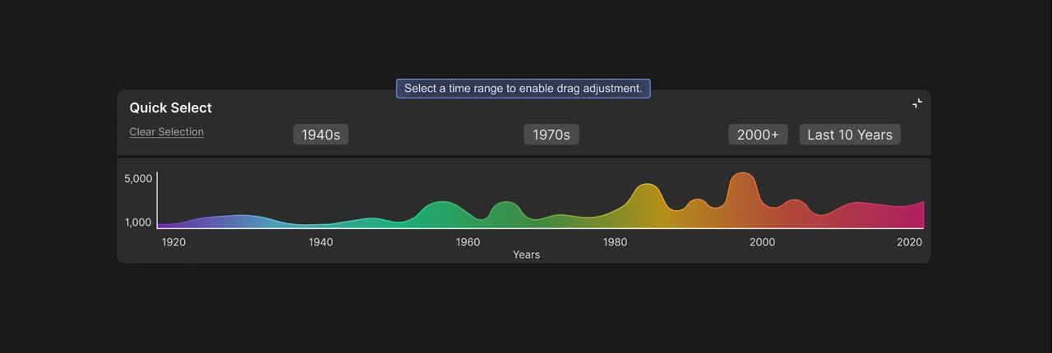The image size is (1052, 353).
Task: Click the 1980 axis label
Action: pos(615,242)
